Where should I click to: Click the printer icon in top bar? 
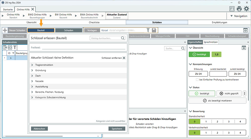pyautogui.click(x=239, y=9)
